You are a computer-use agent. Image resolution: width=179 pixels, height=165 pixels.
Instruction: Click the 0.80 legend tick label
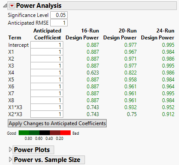pos(28,139)
